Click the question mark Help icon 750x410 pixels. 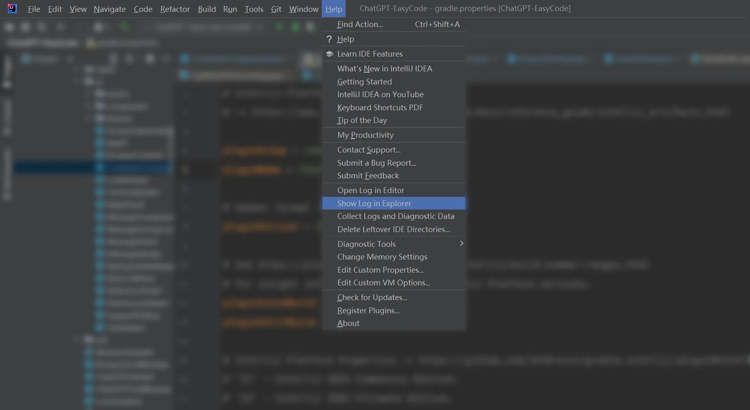pyautogui.click(x=329, y=39)
